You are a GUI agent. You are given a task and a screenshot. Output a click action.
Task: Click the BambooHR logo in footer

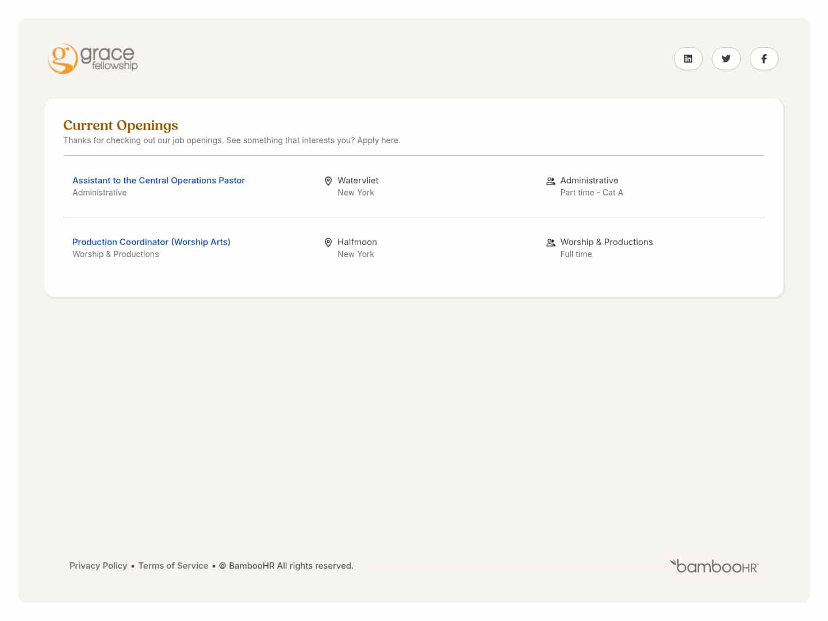[714, 566]
